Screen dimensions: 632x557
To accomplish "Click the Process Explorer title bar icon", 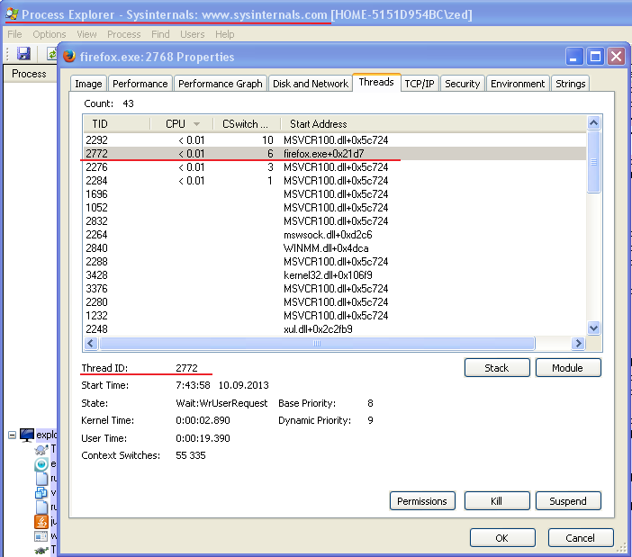I will (x=11, y=15).
